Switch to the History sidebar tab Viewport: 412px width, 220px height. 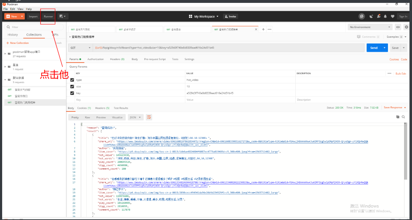pyautogui.click(x=13, y=35)
